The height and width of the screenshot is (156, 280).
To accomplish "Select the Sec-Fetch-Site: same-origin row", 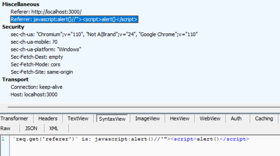I will pyautogui.click(x=42, y=72).
